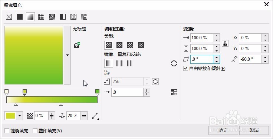Open the fill preset picker dropdown arrow
This screenshot has width=273, height=139.
(68, 55)
